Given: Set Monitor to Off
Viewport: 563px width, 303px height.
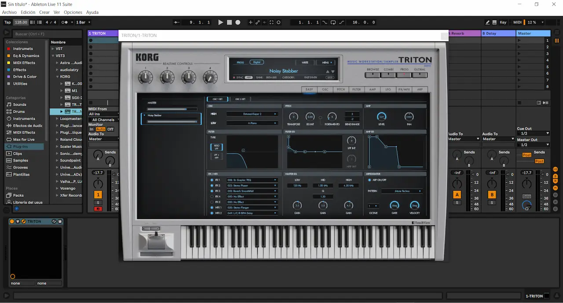Looking at the screenshot, I should pyautogui.click(x=110, y=129).
